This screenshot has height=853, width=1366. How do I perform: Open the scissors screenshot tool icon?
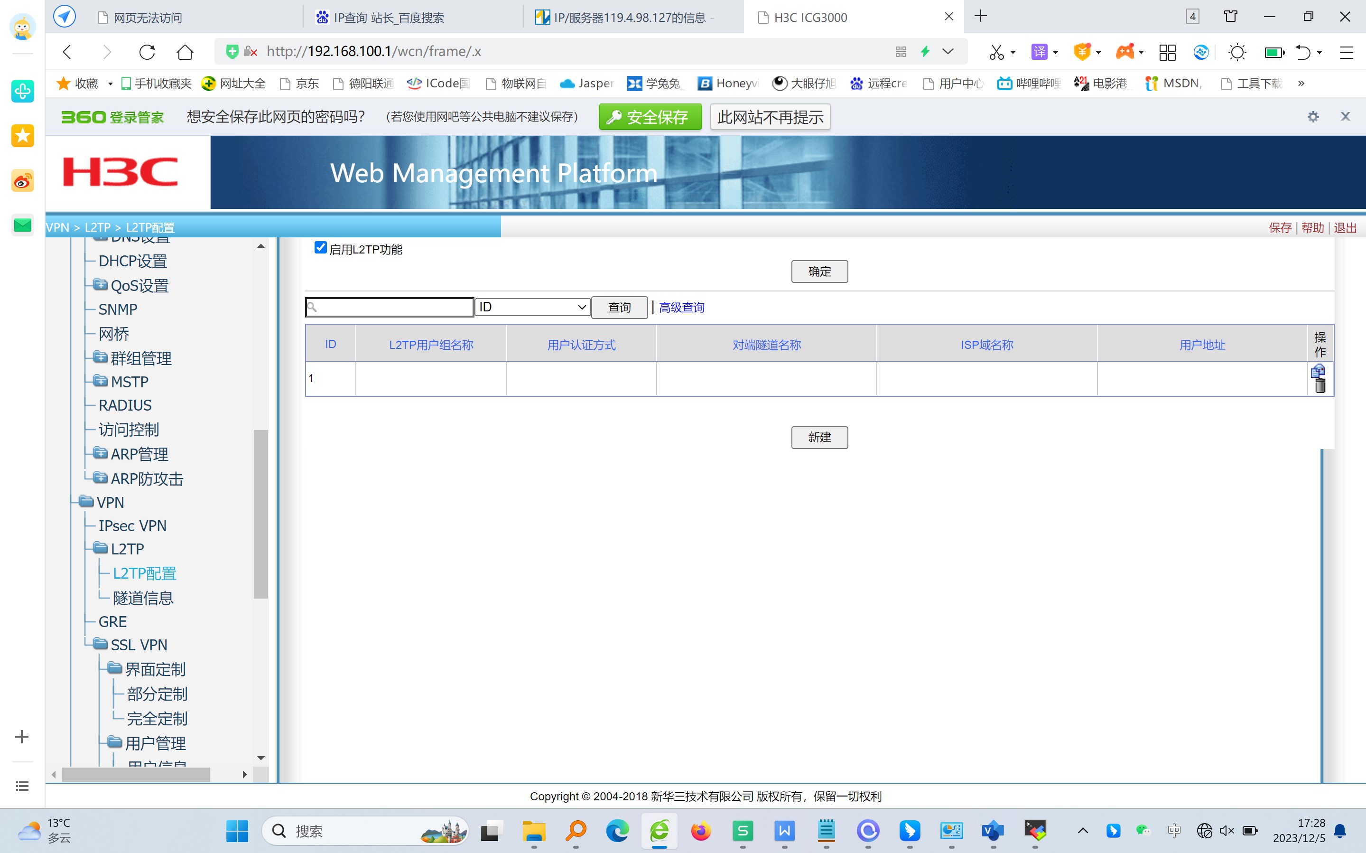coord(996,52)
